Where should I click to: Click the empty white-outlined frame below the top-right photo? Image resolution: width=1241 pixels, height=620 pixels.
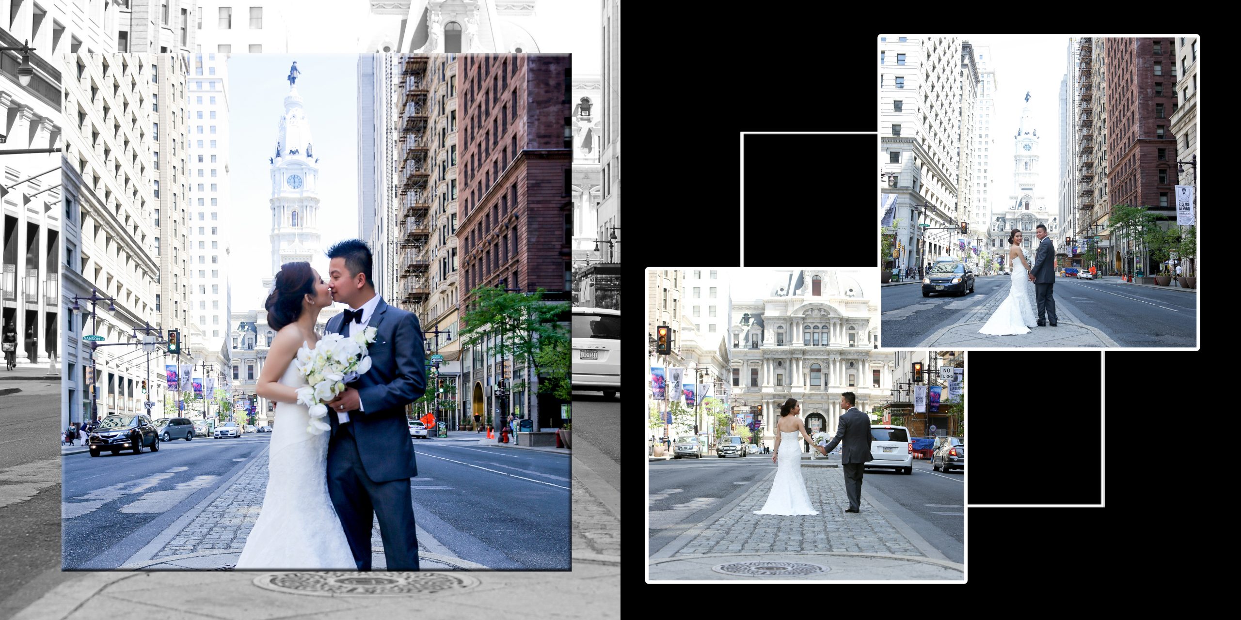coord(1035,426)
